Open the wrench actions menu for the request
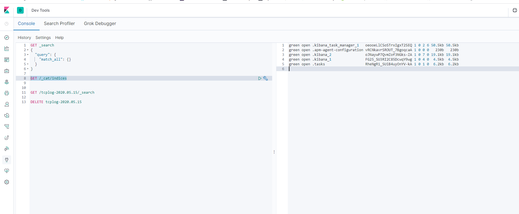519x214 pixels. click(265, 78)
